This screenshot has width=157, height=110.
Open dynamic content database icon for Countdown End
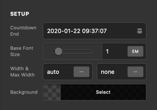140,31
